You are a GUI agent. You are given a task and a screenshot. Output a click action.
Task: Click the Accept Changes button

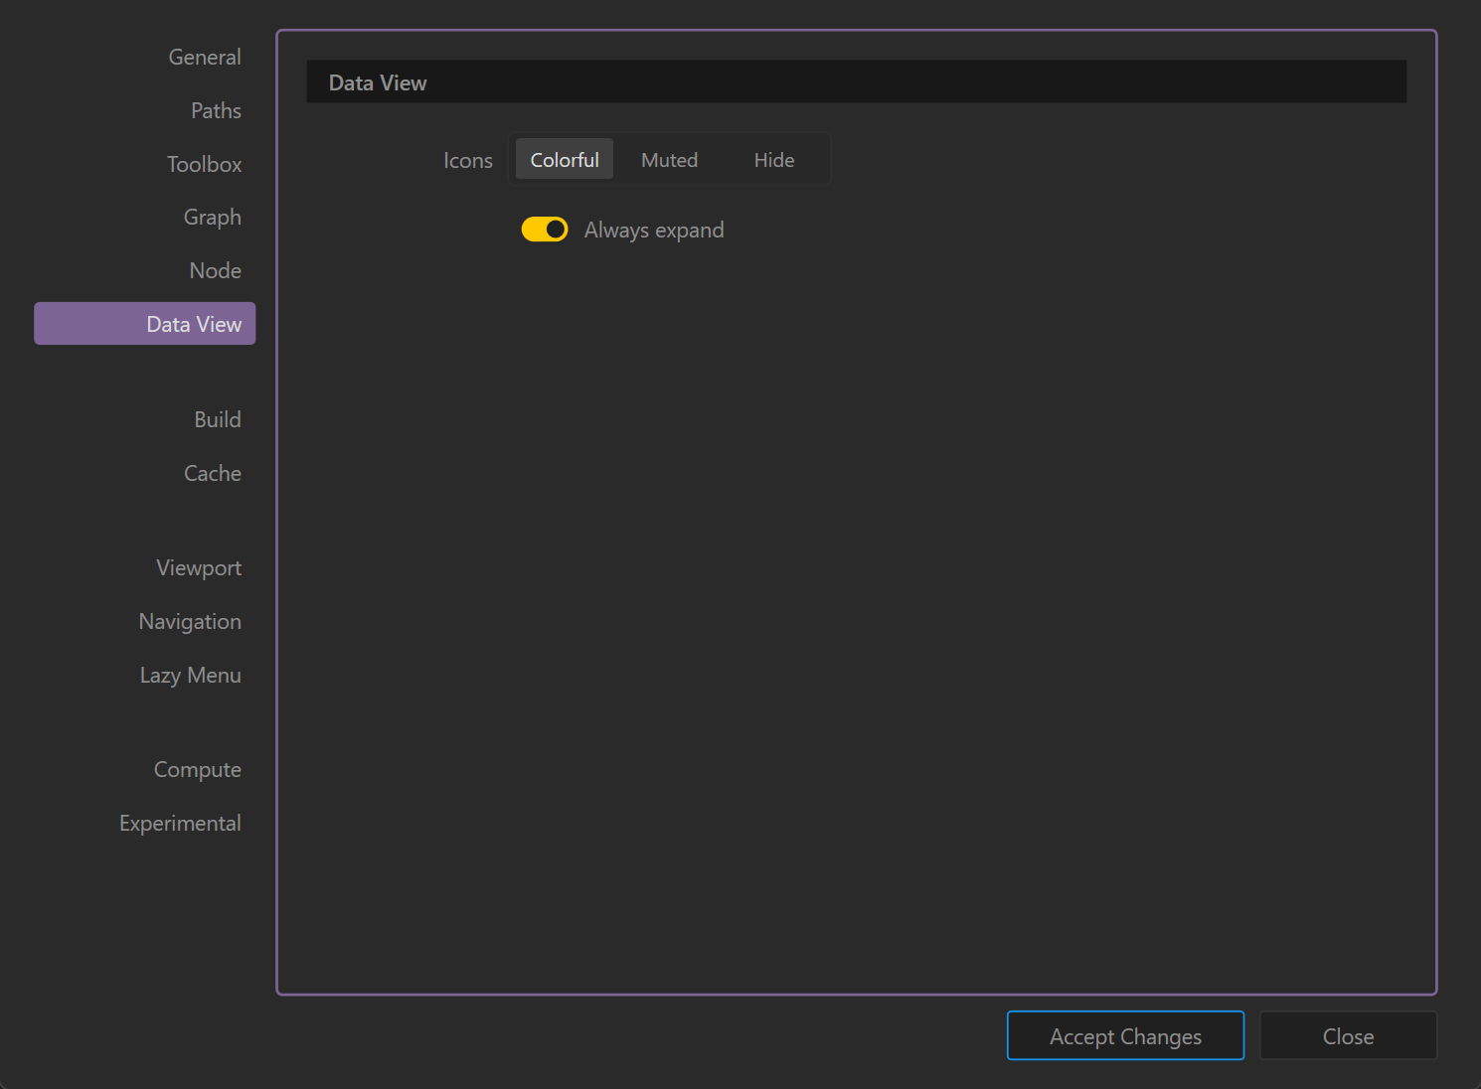(1124, 1036)
